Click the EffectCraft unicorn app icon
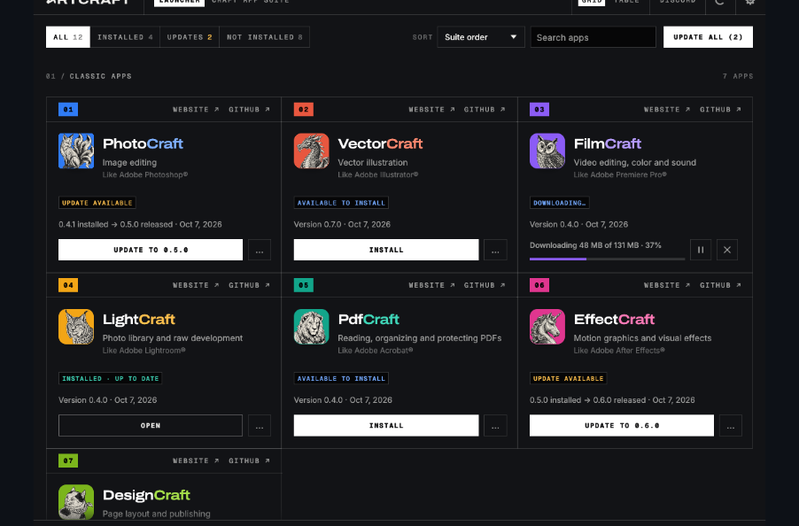 click(x=547, y=327)
